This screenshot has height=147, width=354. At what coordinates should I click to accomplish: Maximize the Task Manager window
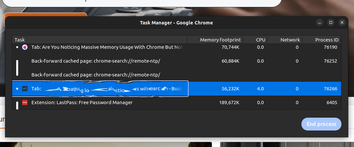click(331, 22)
